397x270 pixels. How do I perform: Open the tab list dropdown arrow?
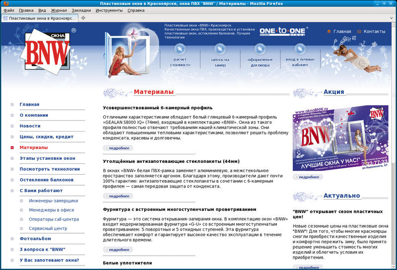coord(392,18)
